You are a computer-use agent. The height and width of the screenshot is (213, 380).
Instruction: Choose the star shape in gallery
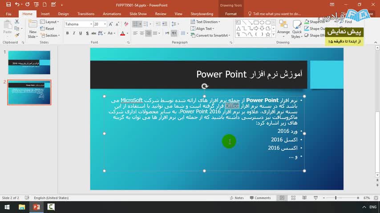(268, 35)
